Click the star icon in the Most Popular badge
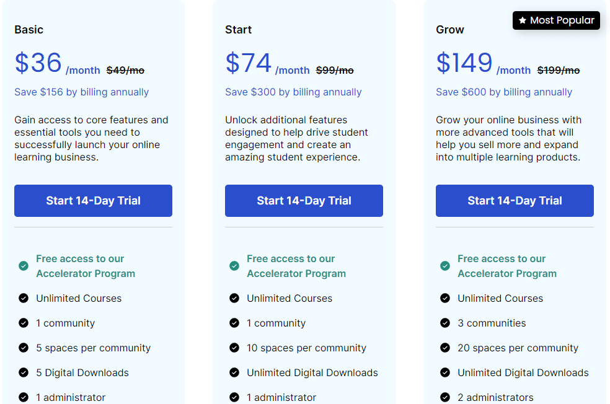The height and width of the screenshot is (404, 610). click(523, 20)
